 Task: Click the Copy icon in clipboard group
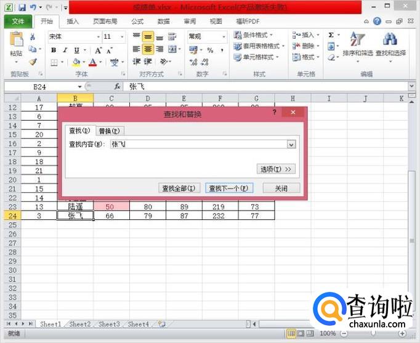(33, 49)
